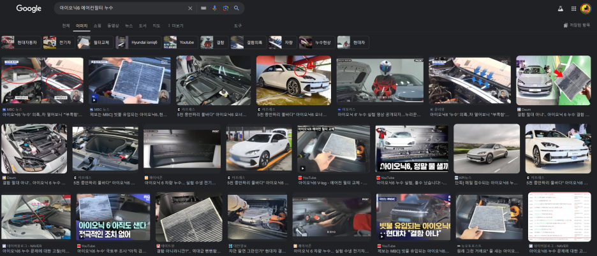597x256 pixels.
Task: Expand the 더보기 menu
Action: click(x=175, y=25)
